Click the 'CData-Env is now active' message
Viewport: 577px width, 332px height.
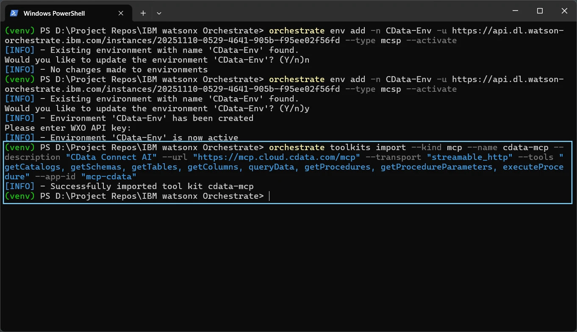point(144,138)
